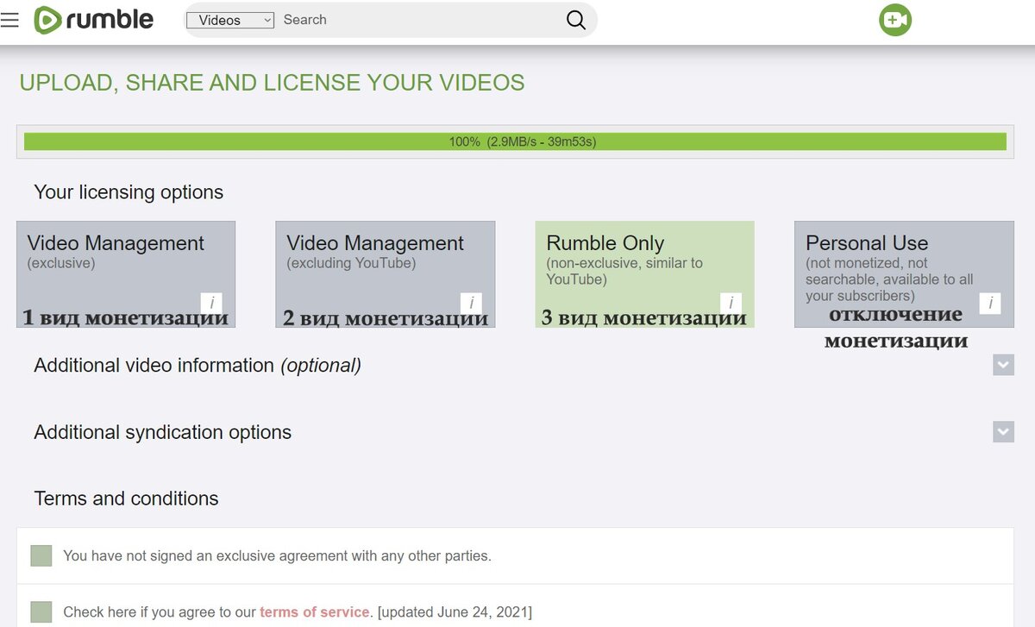Viewport: 1035px width, 627px height.
Task: Select Rumble Only license option
Action: (645, 274)
